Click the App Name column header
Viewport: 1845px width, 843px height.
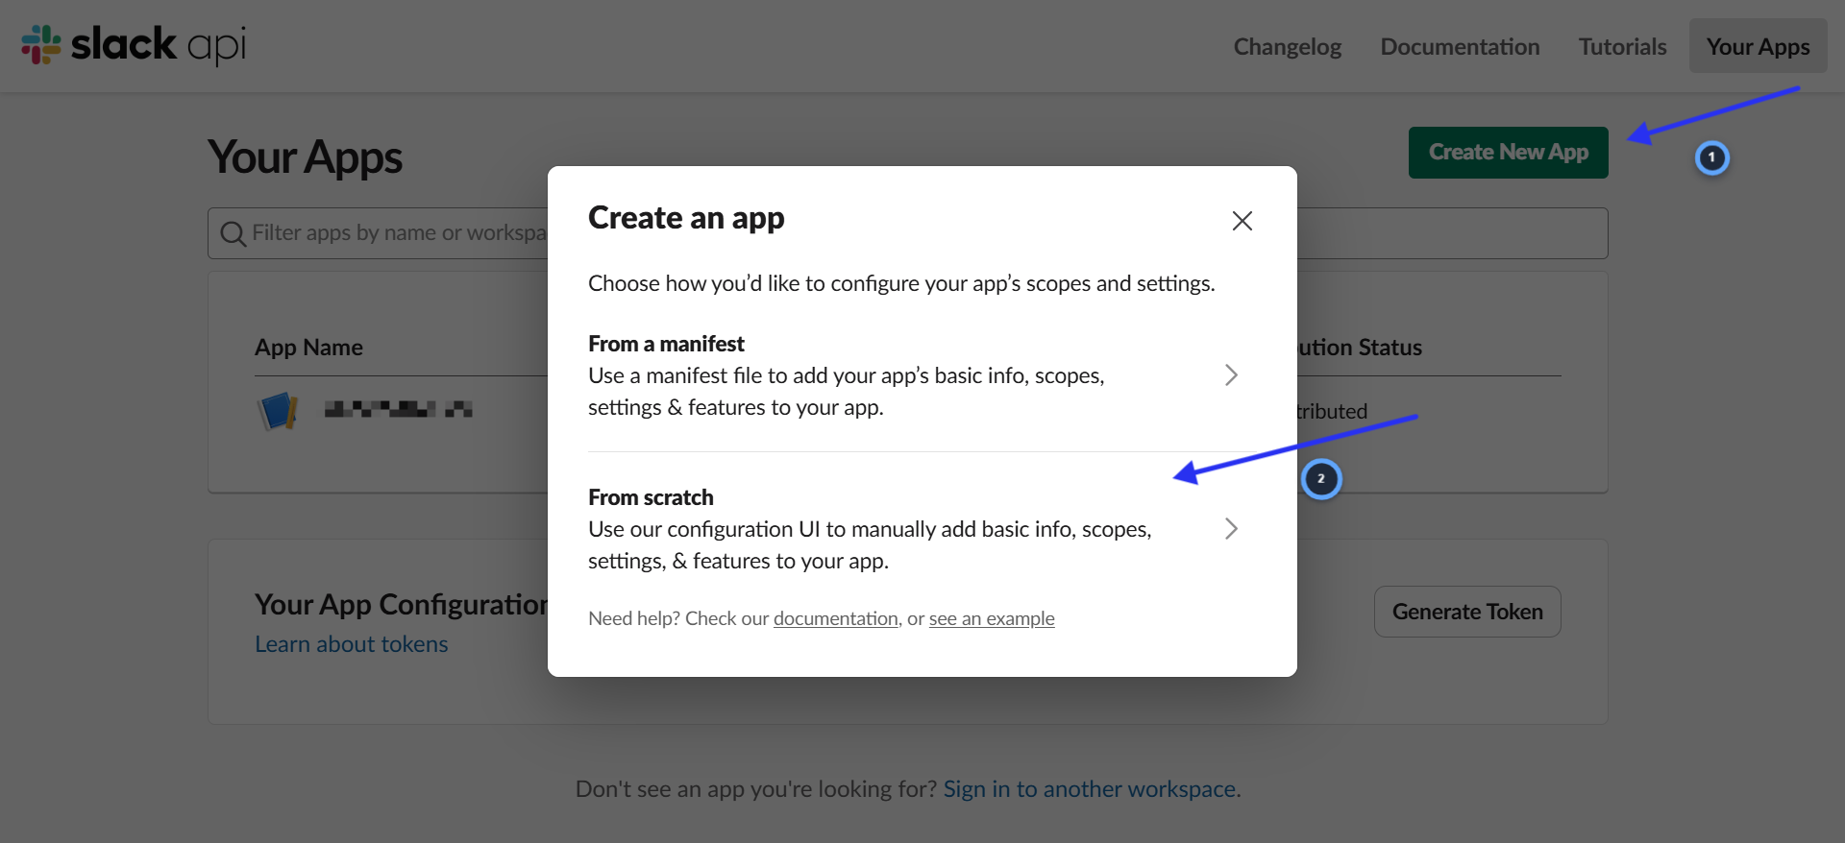click(308, 348)
